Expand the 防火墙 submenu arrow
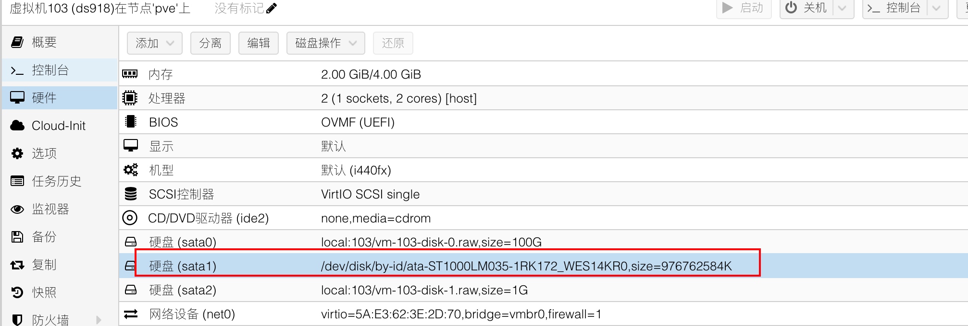Screen dimensions: 968x326 click(99, 319)
